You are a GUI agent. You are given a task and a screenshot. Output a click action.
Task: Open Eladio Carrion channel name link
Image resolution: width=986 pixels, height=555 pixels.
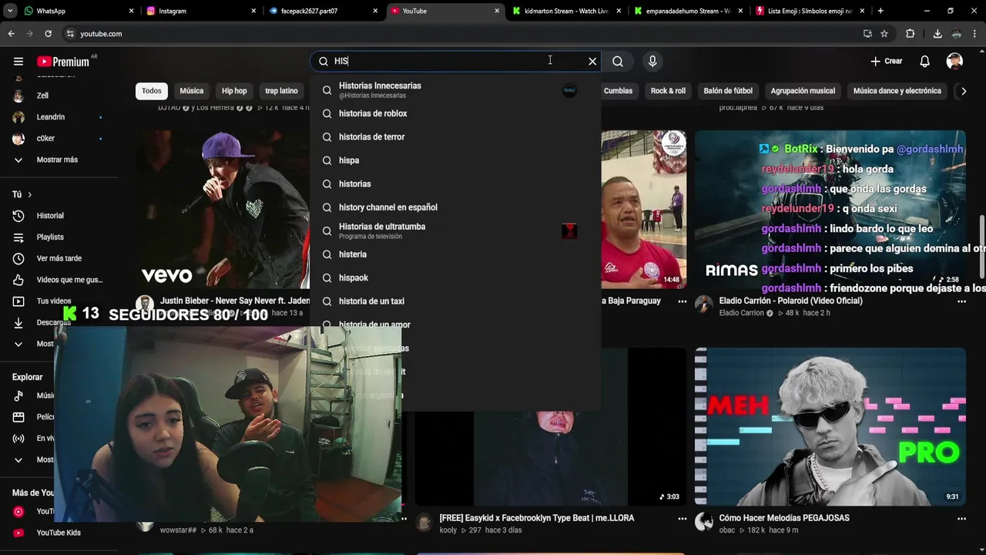741,313
